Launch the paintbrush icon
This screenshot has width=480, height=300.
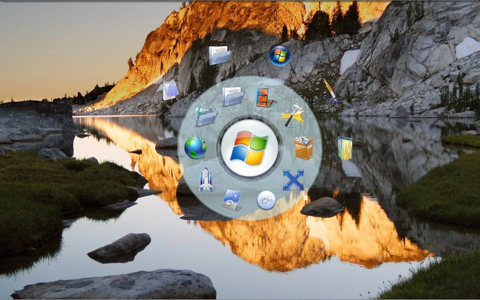pos(330,91)
